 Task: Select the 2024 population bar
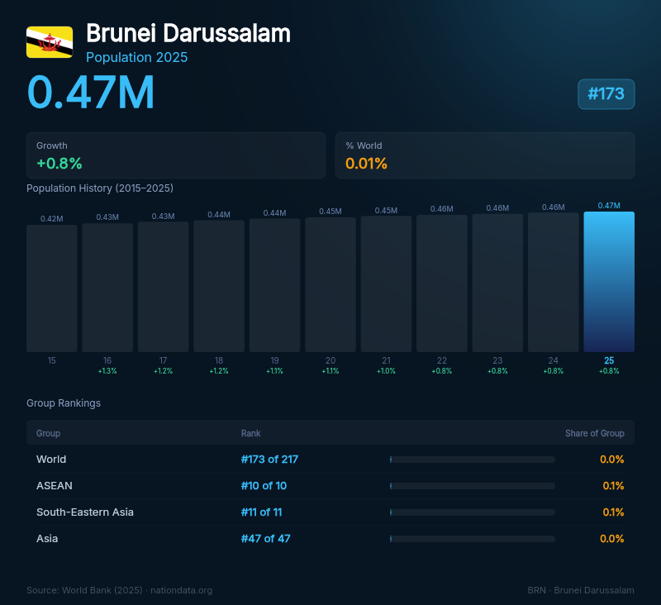pos(553,283)
